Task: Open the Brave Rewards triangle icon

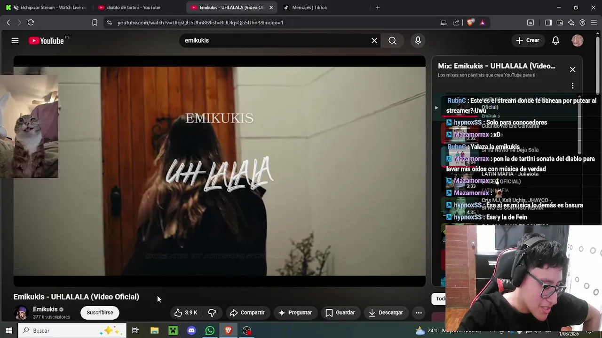Action: tap(482, 23)
